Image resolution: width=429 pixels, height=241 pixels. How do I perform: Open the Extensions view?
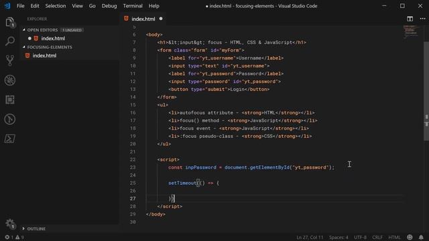coord(9,100)
